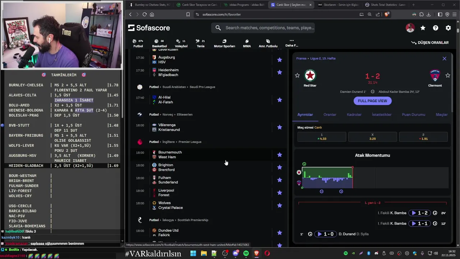Open the Wolves vs Crystal Palace match
Viewport: 460px width, 259px height.
coord(209,205)
